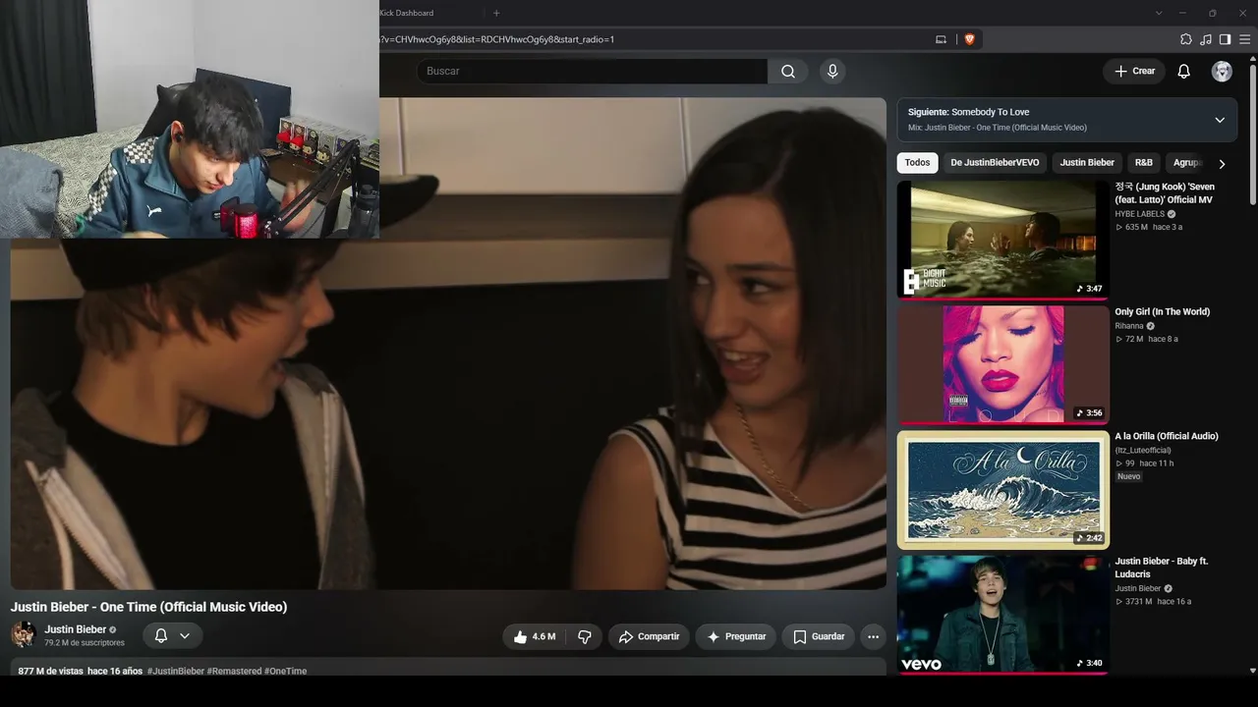1258x707 pixels.
Task: Select the R&B filter chip
Action: [1144, 163]
